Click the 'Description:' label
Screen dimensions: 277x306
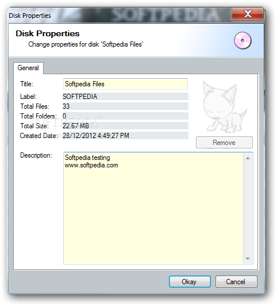tap(36, 155)
